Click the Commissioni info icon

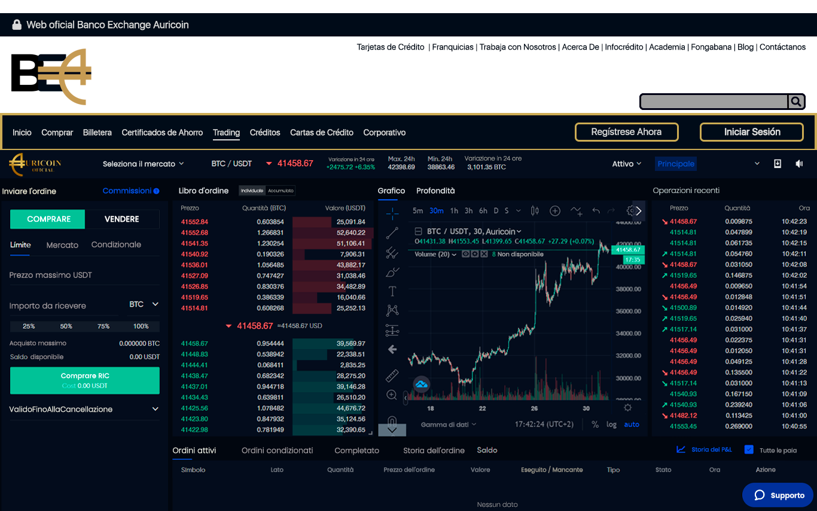[x=157, y=191]
